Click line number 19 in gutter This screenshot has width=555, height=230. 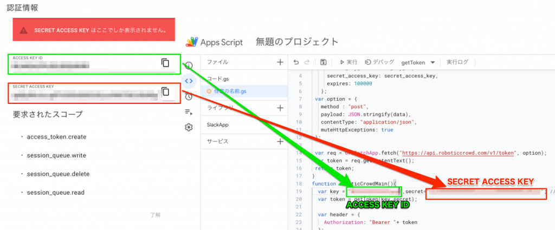pos(299,192)
